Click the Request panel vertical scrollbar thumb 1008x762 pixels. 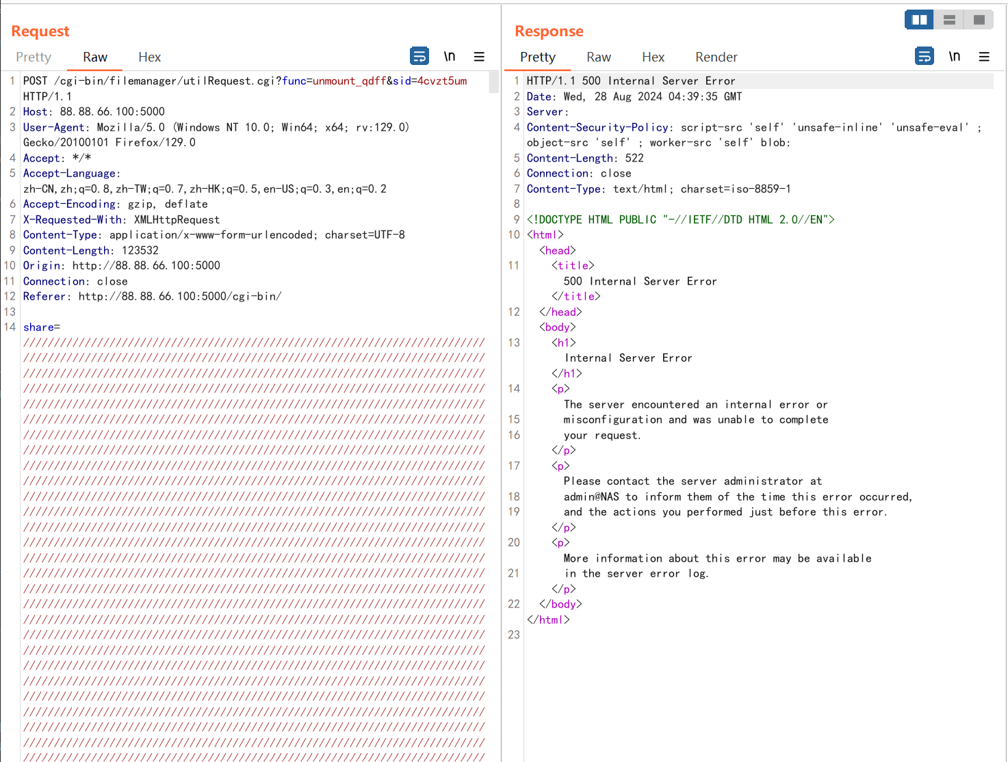coord(494,82)
